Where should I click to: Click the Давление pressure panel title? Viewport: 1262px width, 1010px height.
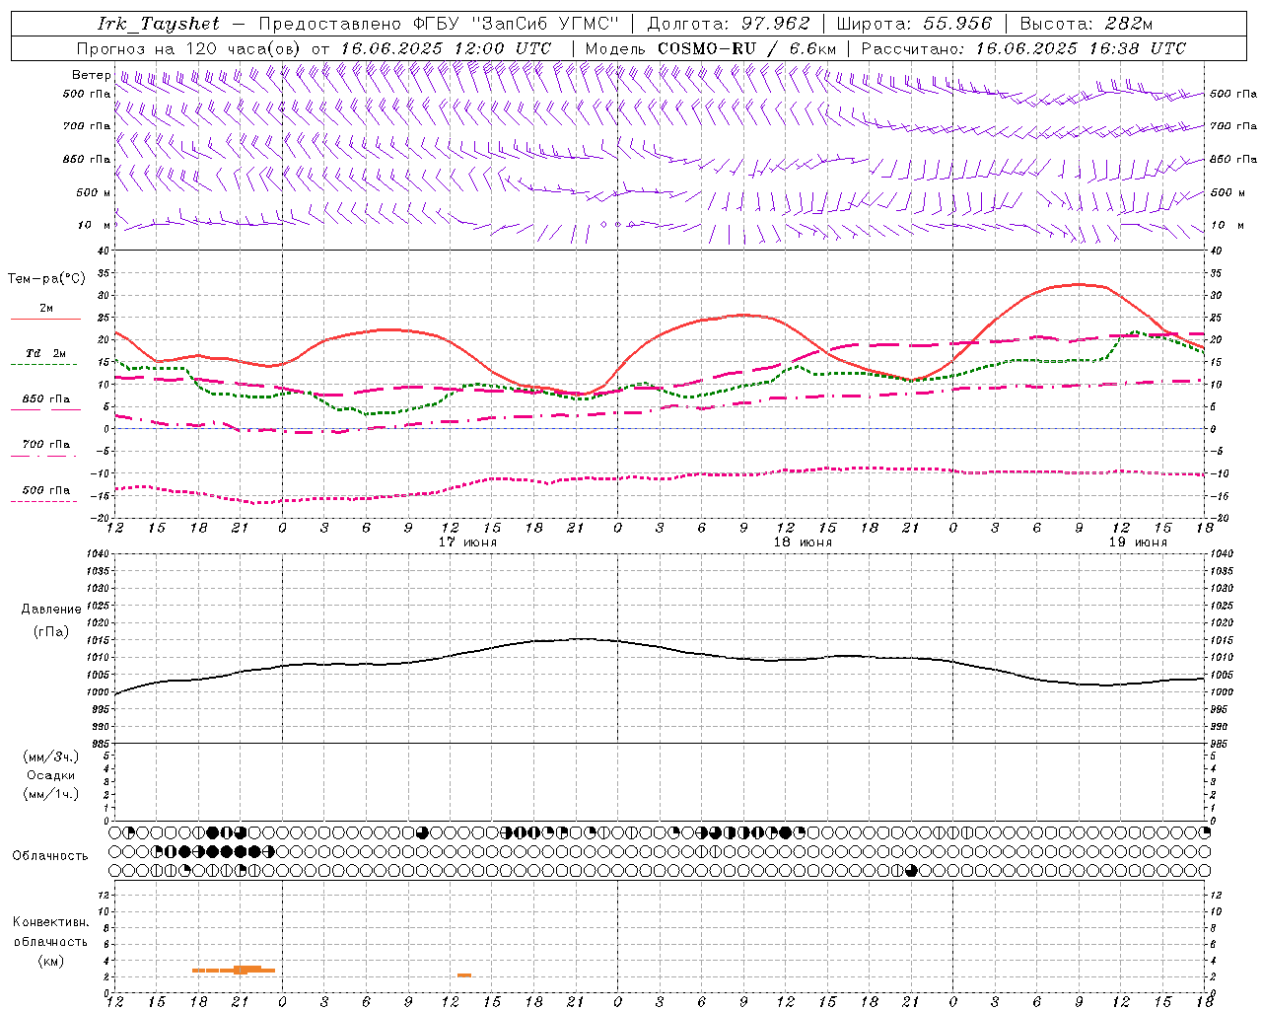coord(51,610)
